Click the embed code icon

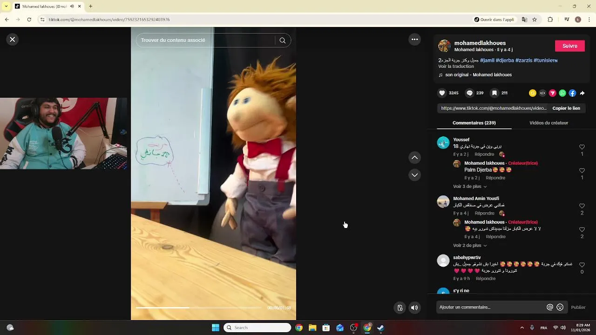(x=542, y=93)
